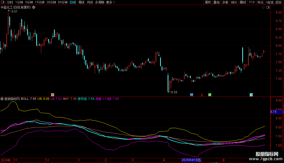The height and width of the screenshot is (163, 284).
Task: Open dropdown next to 中盐化工 chart title
Action: pos(34,8)
